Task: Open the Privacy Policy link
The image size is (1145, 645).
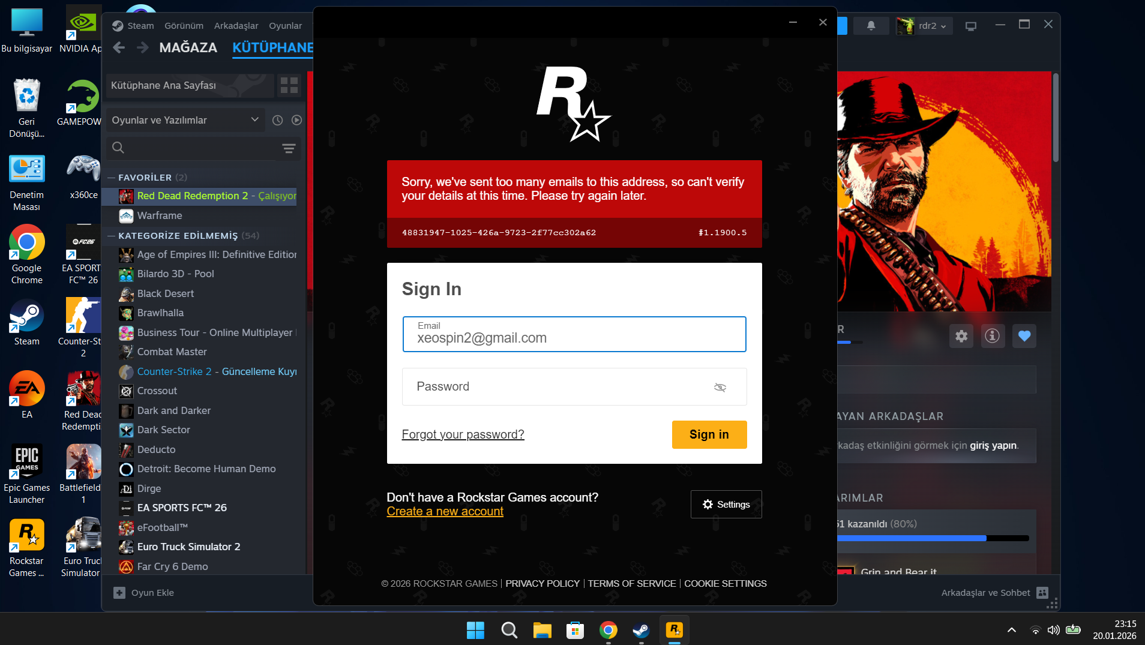Action: (542, 584)
